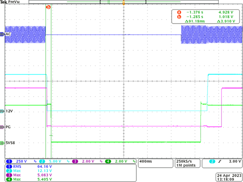
Task: Click trigger rising-edge slope icon
Action: click(x=220, y=161)
